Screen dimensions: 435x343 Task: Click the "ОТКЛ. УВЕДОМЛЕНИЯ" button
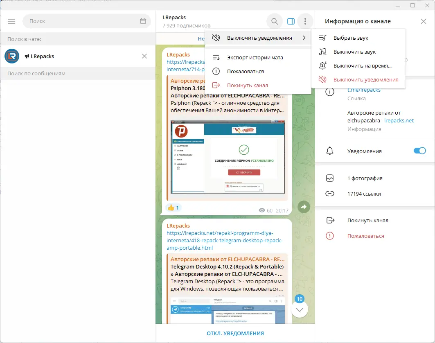coord(235,333)
